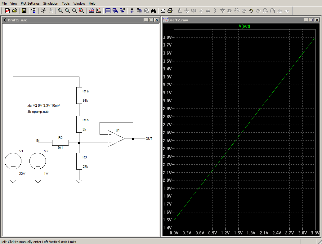Select the Drag closed-hand tool

click(x=244, y=11)
